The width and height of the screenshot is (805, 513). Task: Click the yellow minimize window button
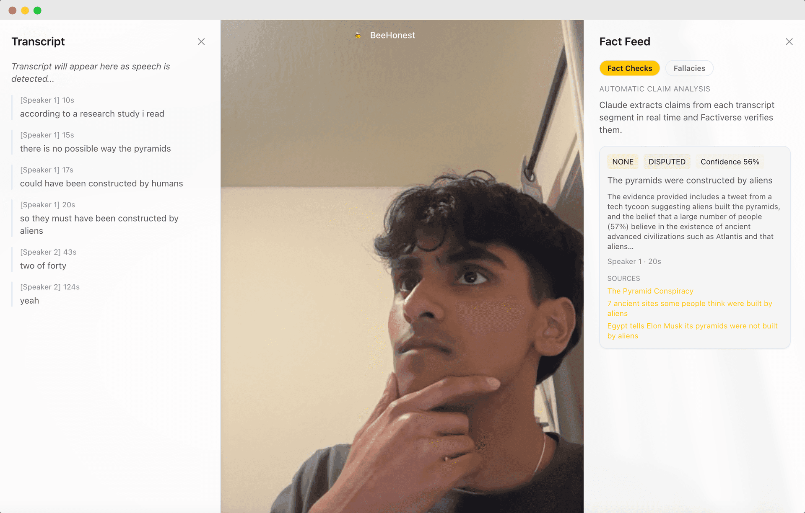click(x=25, y=10)
